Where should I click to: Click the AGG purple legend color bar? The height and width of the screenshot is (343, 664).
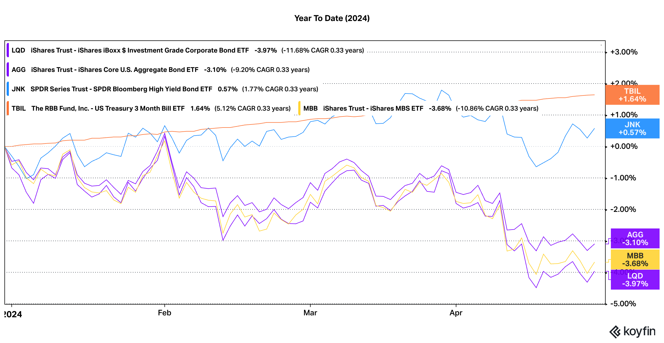point(8,70)
